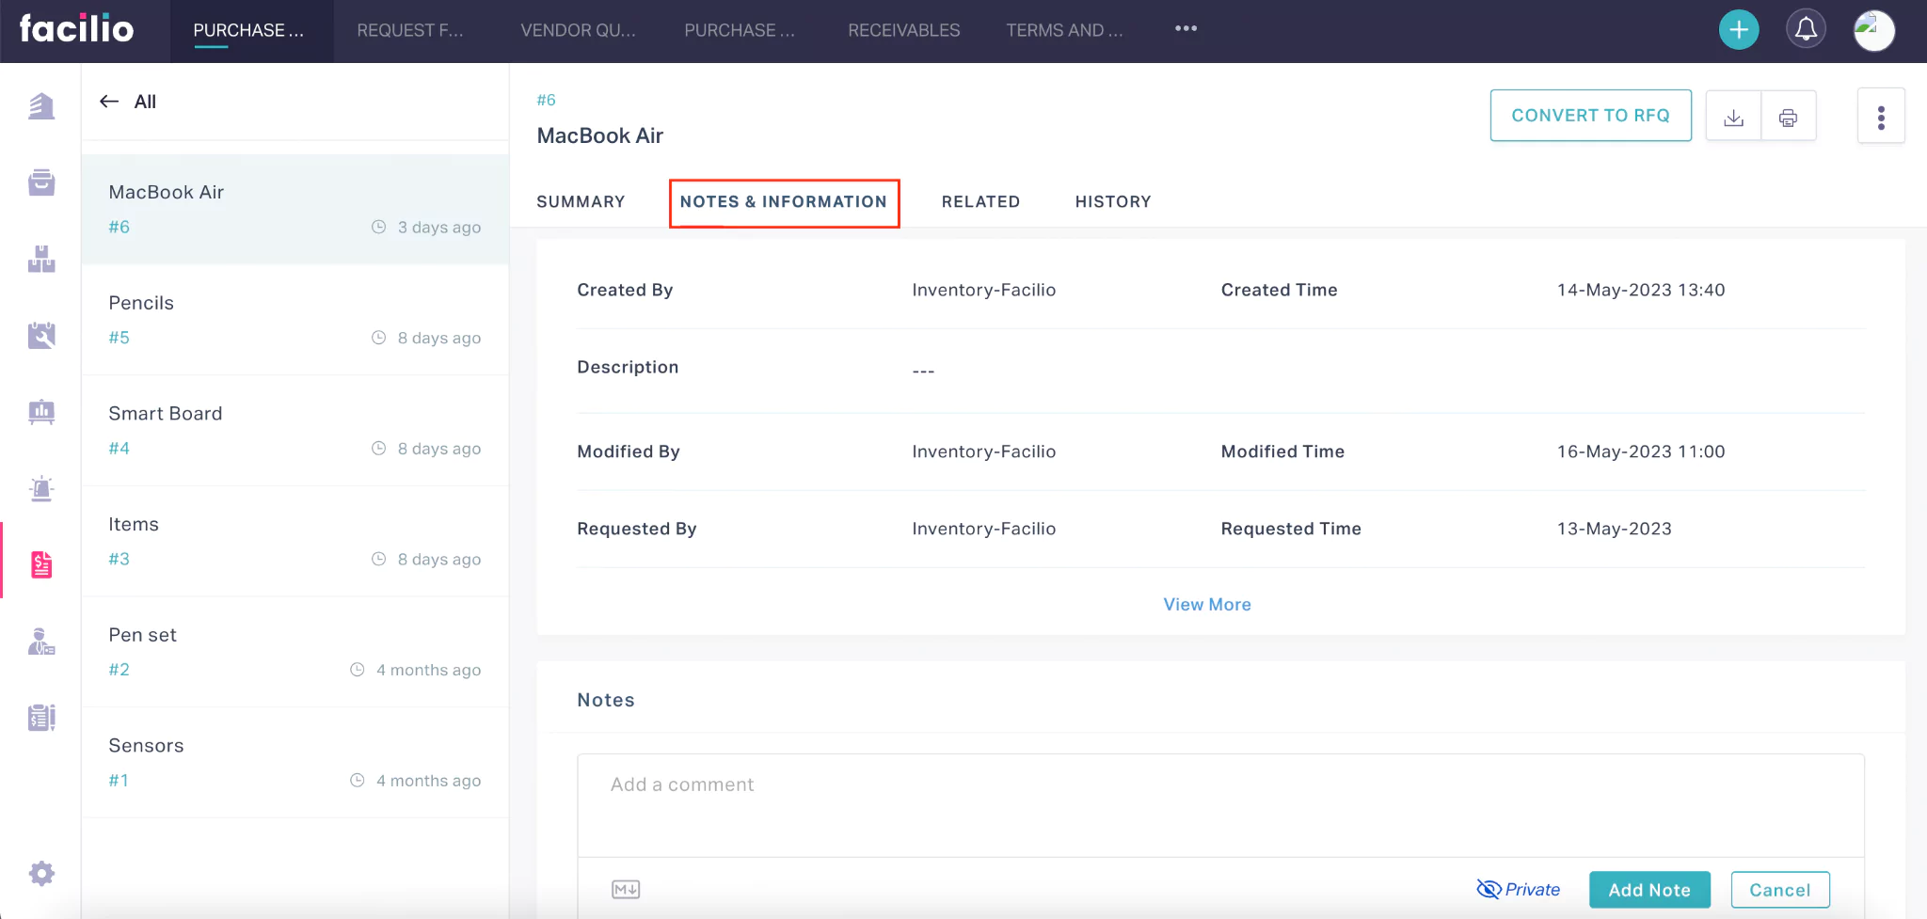
Task: Toggle markdown mode icon in notes editor
Action: click(626, 889)
